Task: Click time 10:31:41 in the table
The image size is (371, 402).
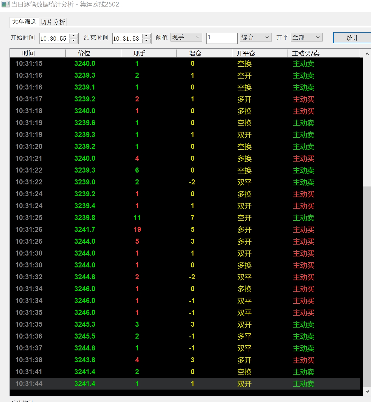Action: 29,372
